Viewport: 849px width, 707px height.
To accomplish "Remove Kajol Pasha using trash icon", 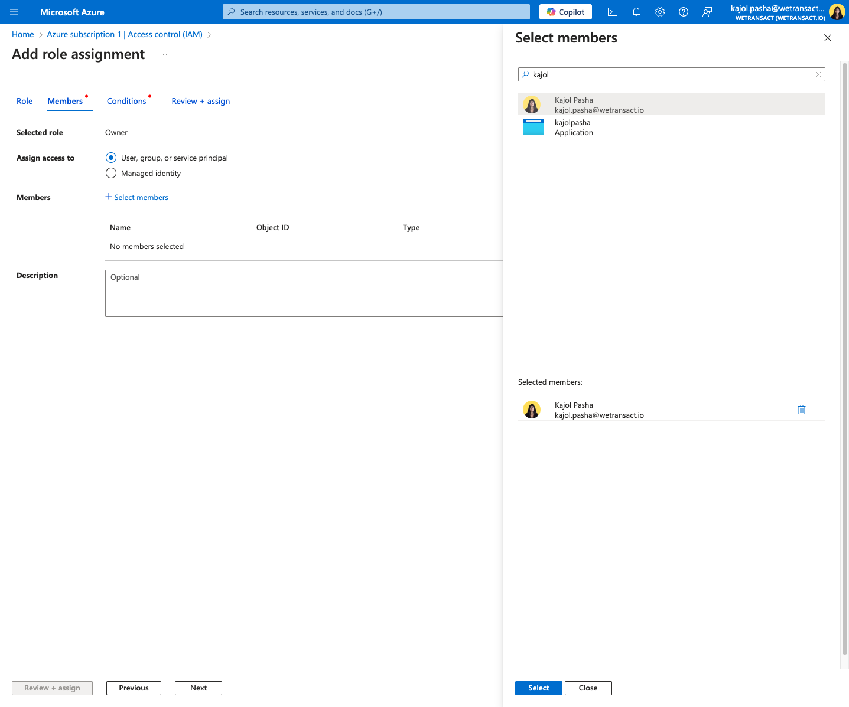I will 802,410.
